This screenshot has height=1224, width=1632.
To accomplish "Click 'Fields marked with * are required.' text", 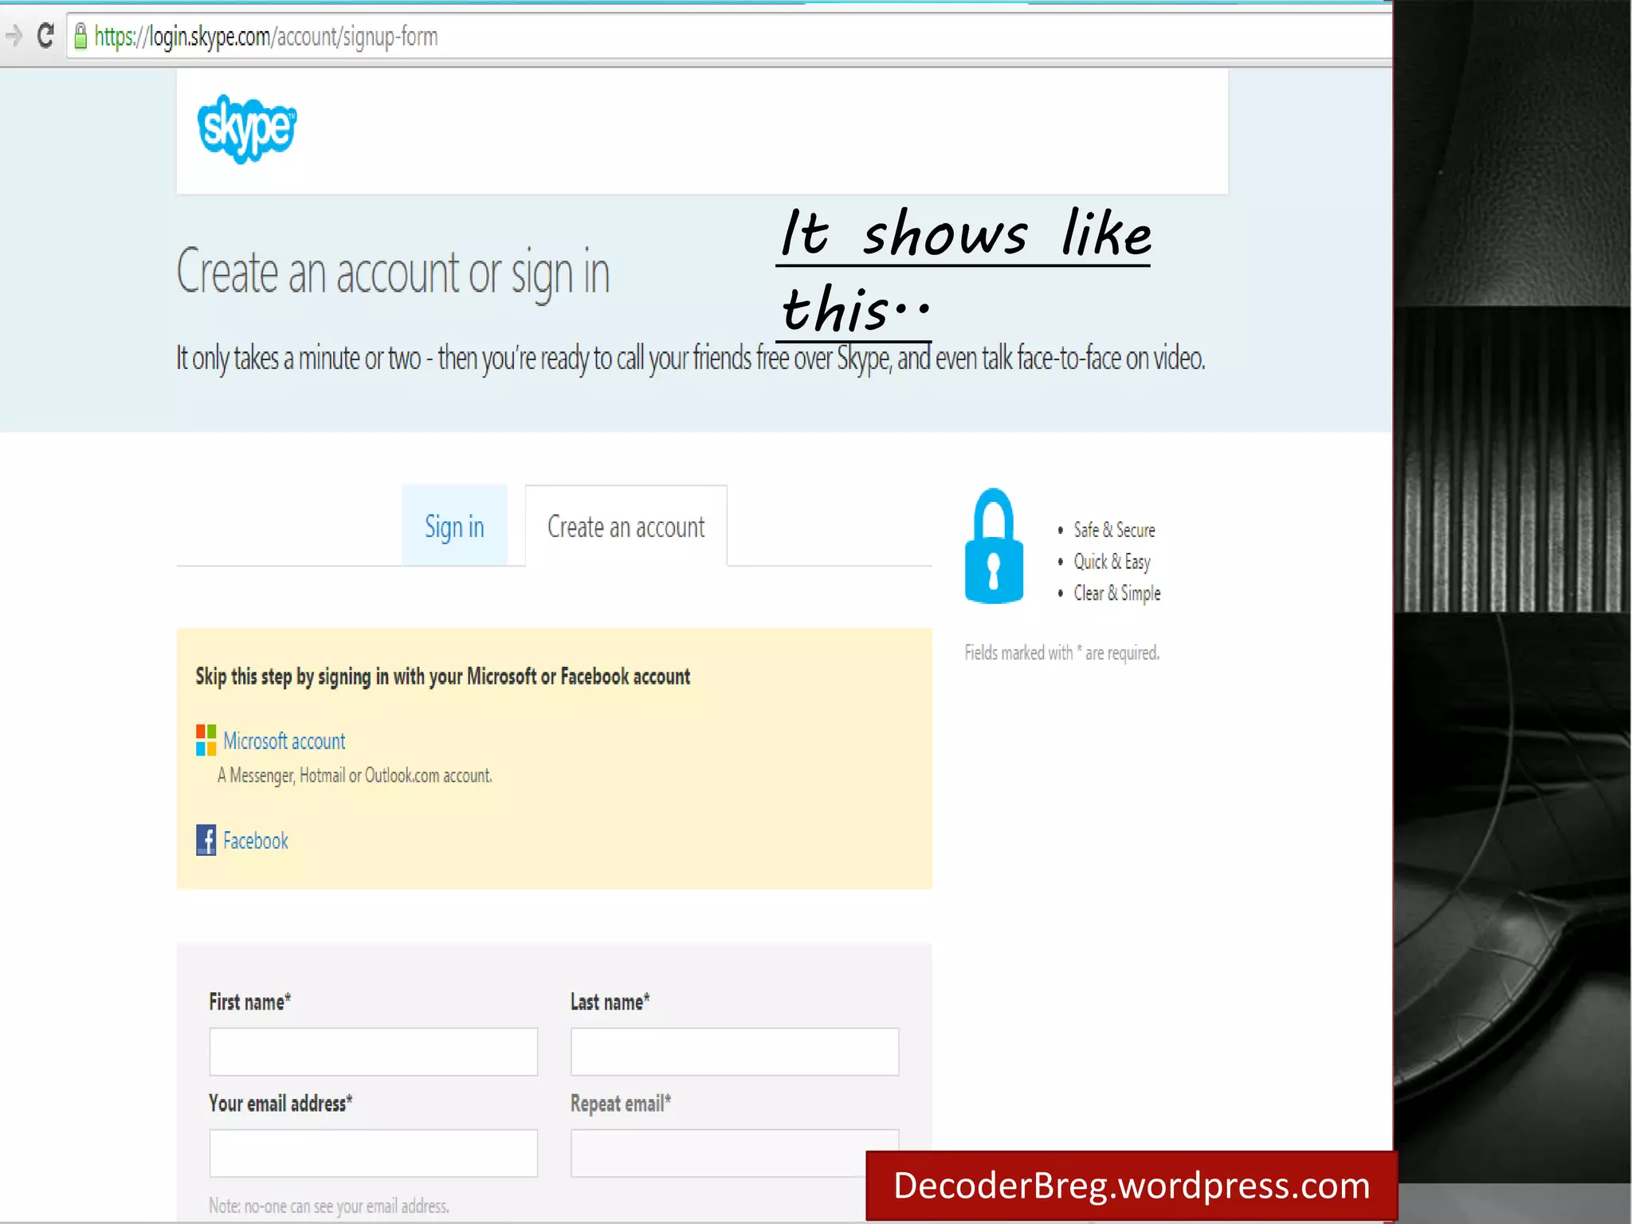I will coord(1061,653).
